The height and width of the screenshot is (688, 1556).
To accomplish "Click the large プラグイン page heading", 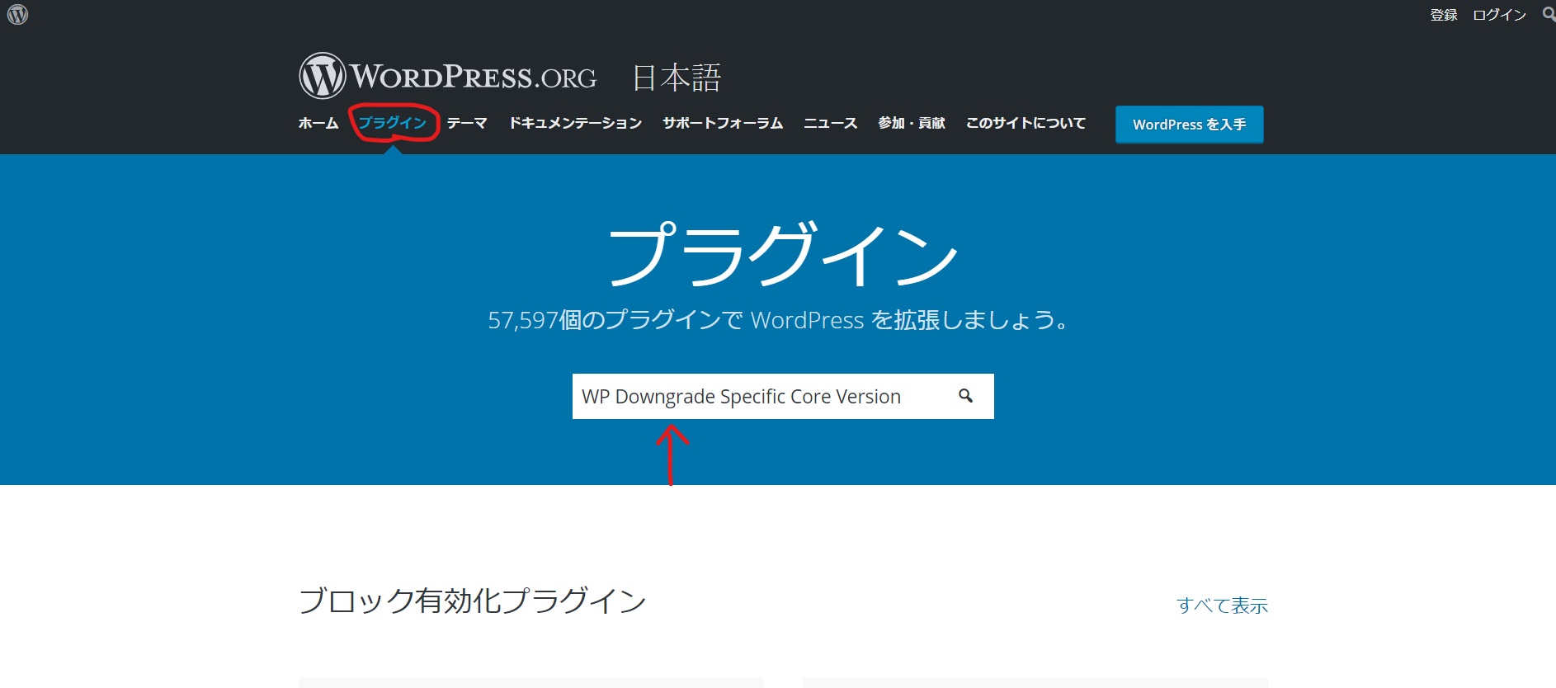I will [782, 254].
